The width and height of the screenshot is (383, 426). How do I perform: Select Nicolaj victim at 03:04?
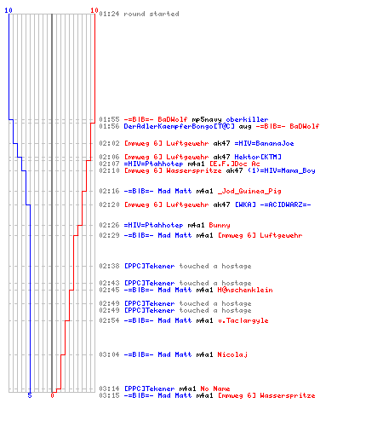tap(232, 354)
